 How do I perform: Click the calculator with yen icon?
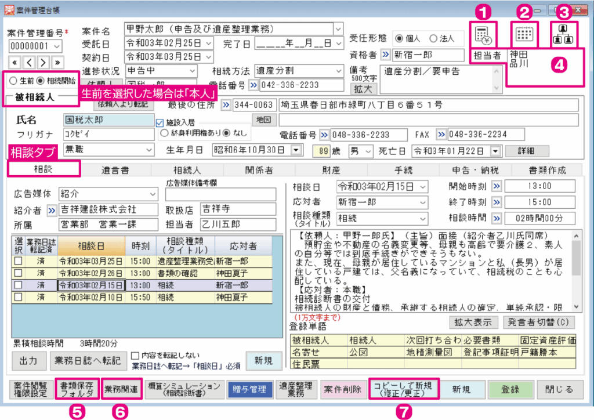pyautogui.click(x=483, y=35)
